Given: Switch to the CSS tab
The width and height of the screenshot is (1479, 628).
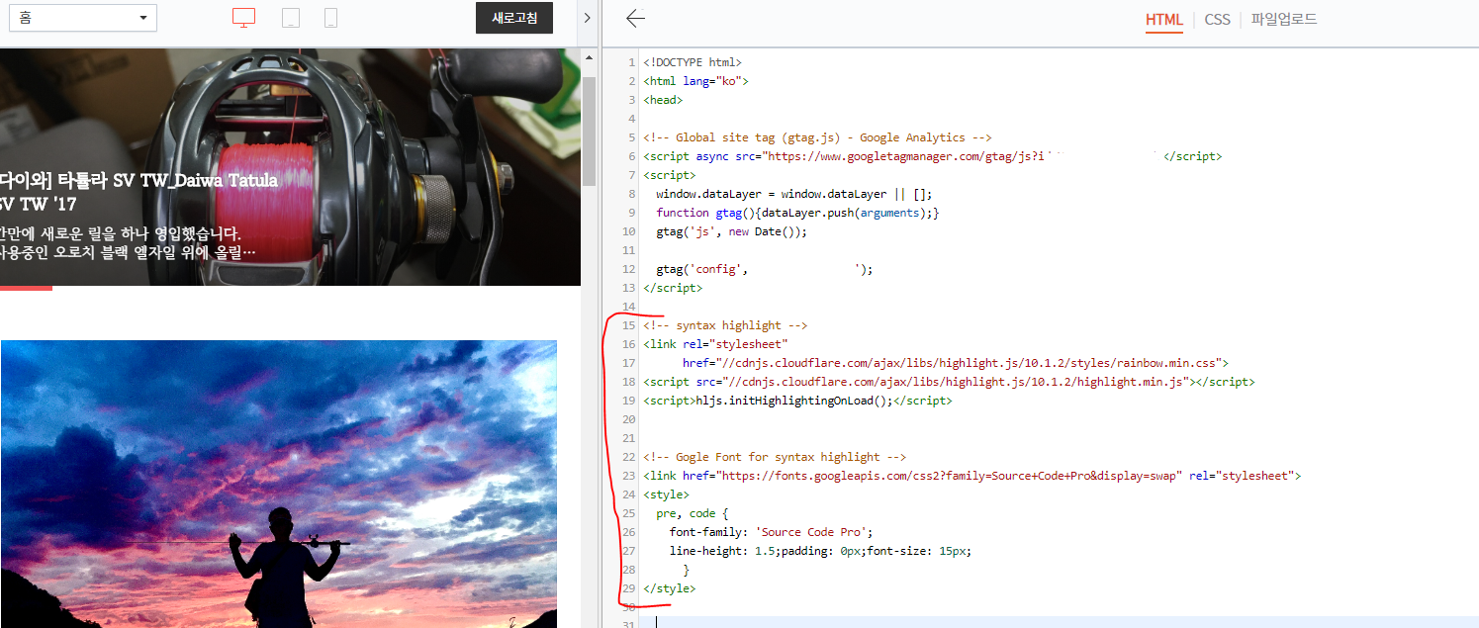Looking at the screenshot, I should [1217, 20].
